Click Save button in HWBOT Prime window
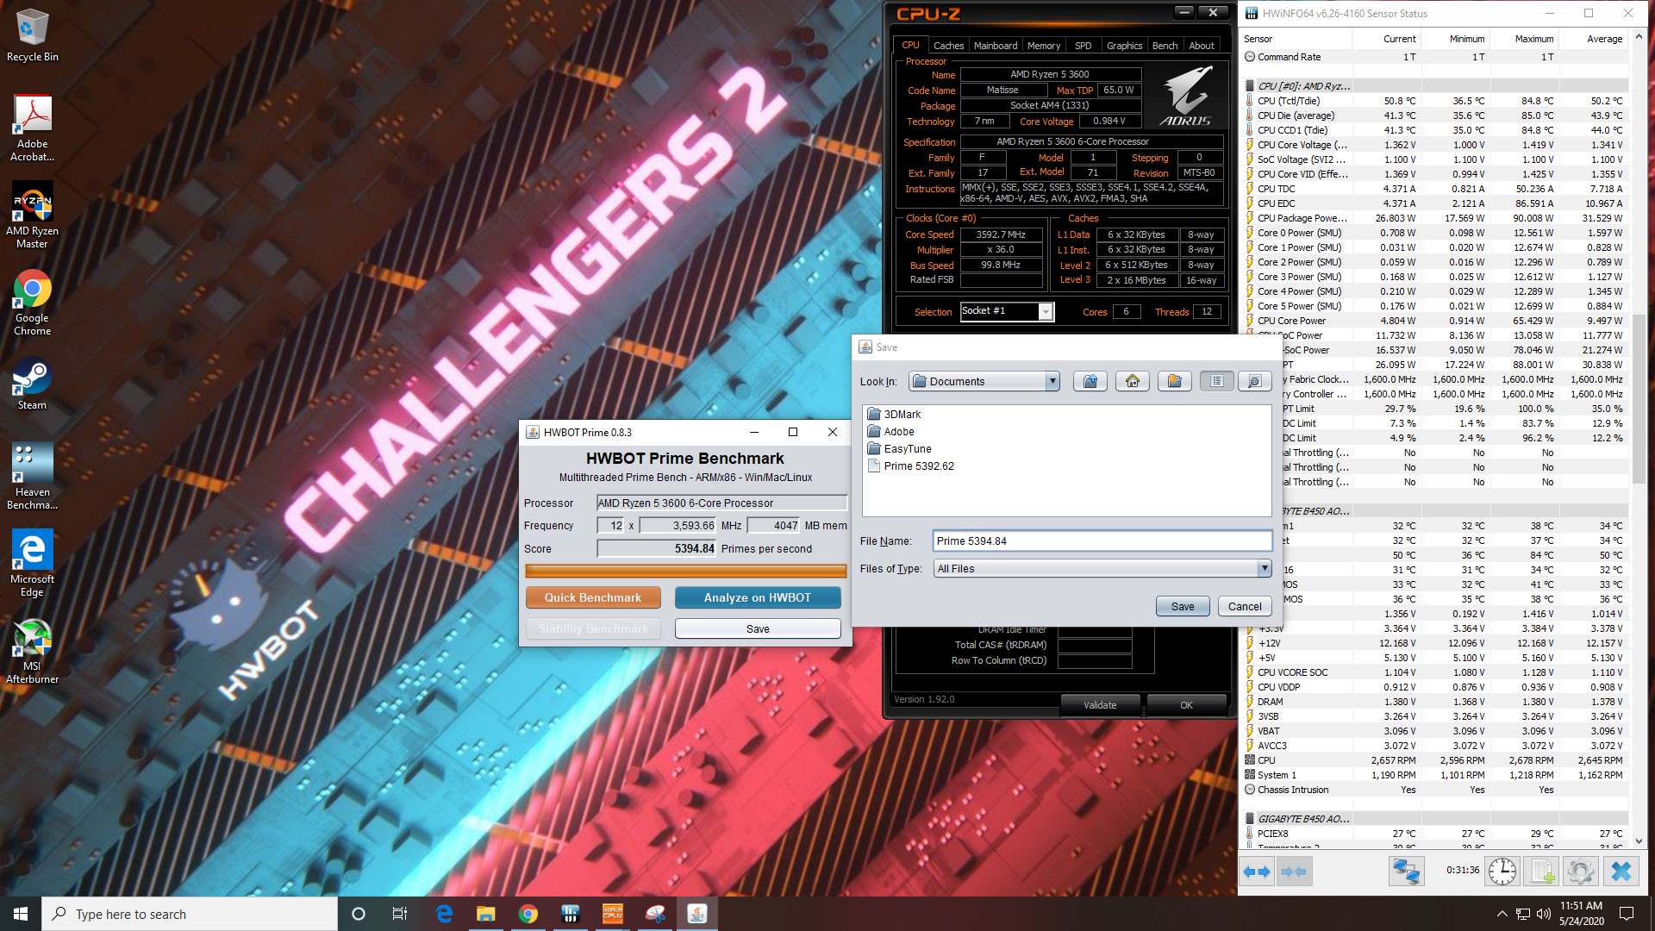The image size is (1655, 931). [x=758, y=628]
